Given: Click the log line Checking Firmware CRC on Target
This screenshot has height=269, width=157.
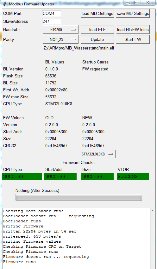Looking at the screenshot, I should point(42,246).
